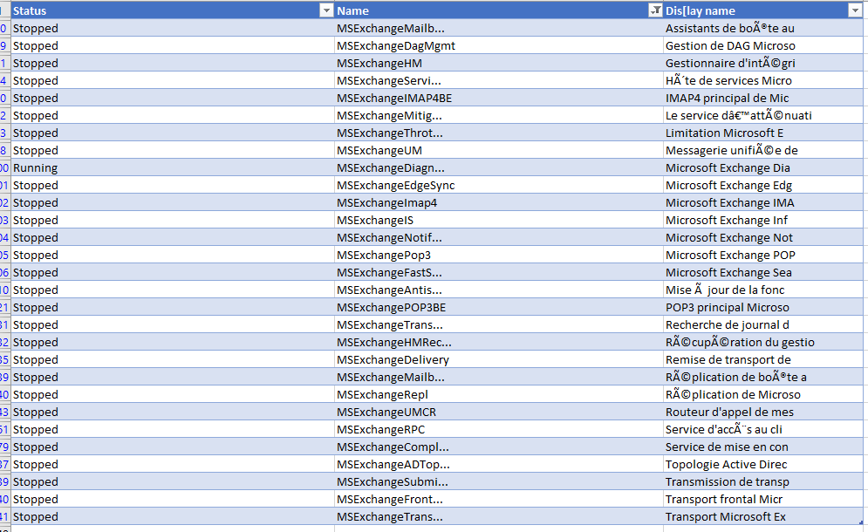This screenshot has width=868, height=532.
Task: Select the 'Topologie Active Direc' cell
Action: click(x=762, y=464)
